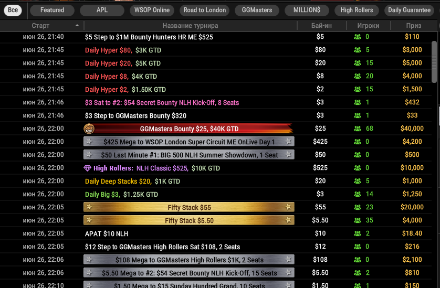Click left star on Fifty Stack $5.50
Viewport: 440px width, 288px height.
[89, 220]
